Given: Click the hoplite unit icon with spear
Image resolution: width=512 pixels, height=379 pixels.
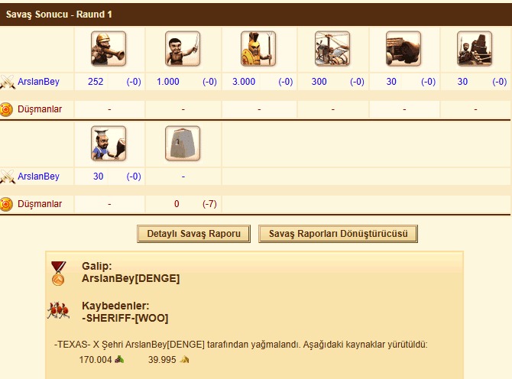Looking at the screenshot, I should click(258, 49).
